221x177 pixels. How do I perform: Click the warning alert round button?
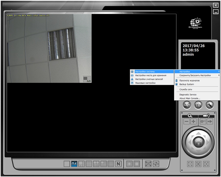coord(198,105)
